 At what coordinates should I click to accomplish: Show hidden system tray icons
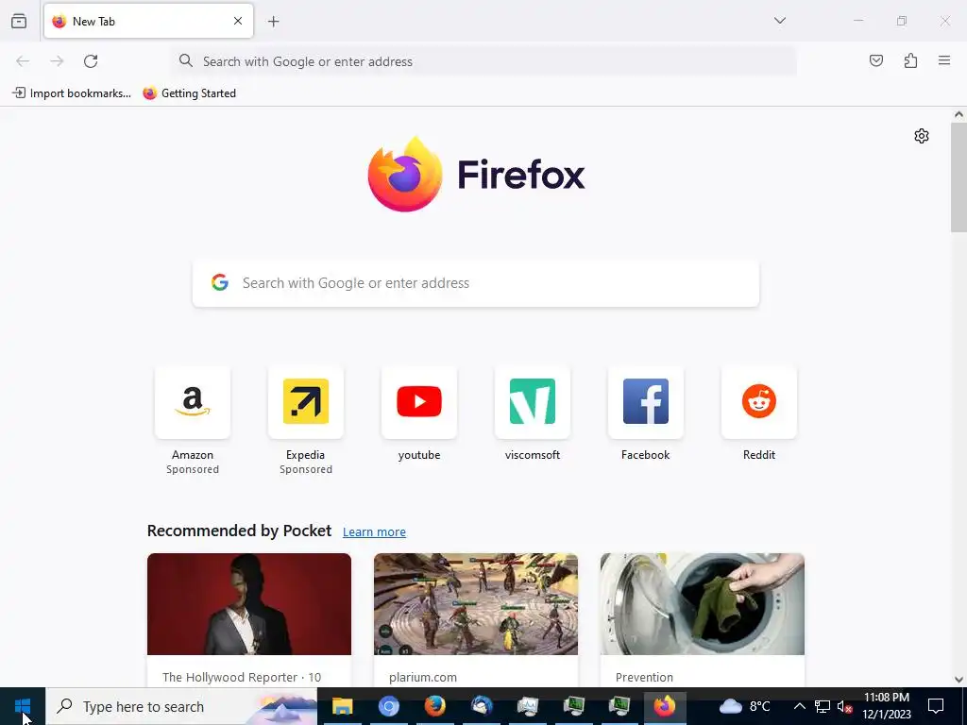pyautogui.click(x=799, y=706)
